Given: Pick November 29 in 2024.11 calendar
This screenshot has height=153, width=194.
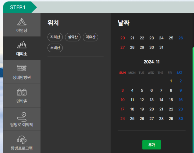Looking at the screenshot, I should (171, 119).
